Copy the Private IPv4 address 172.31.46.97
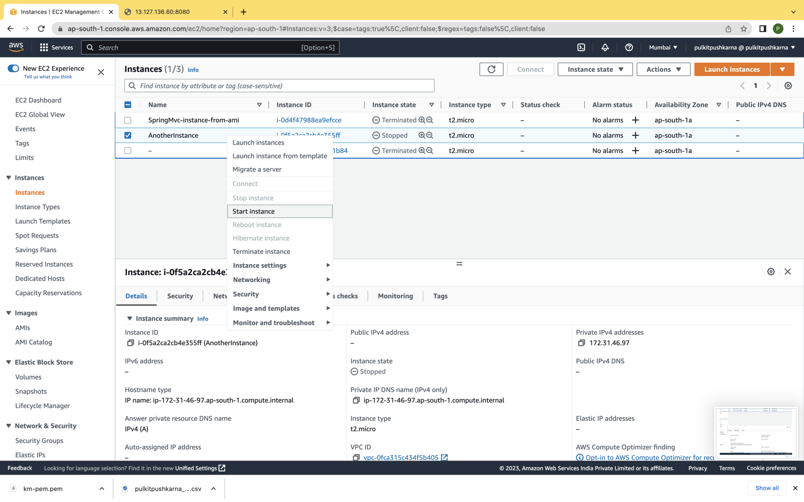 581,343
